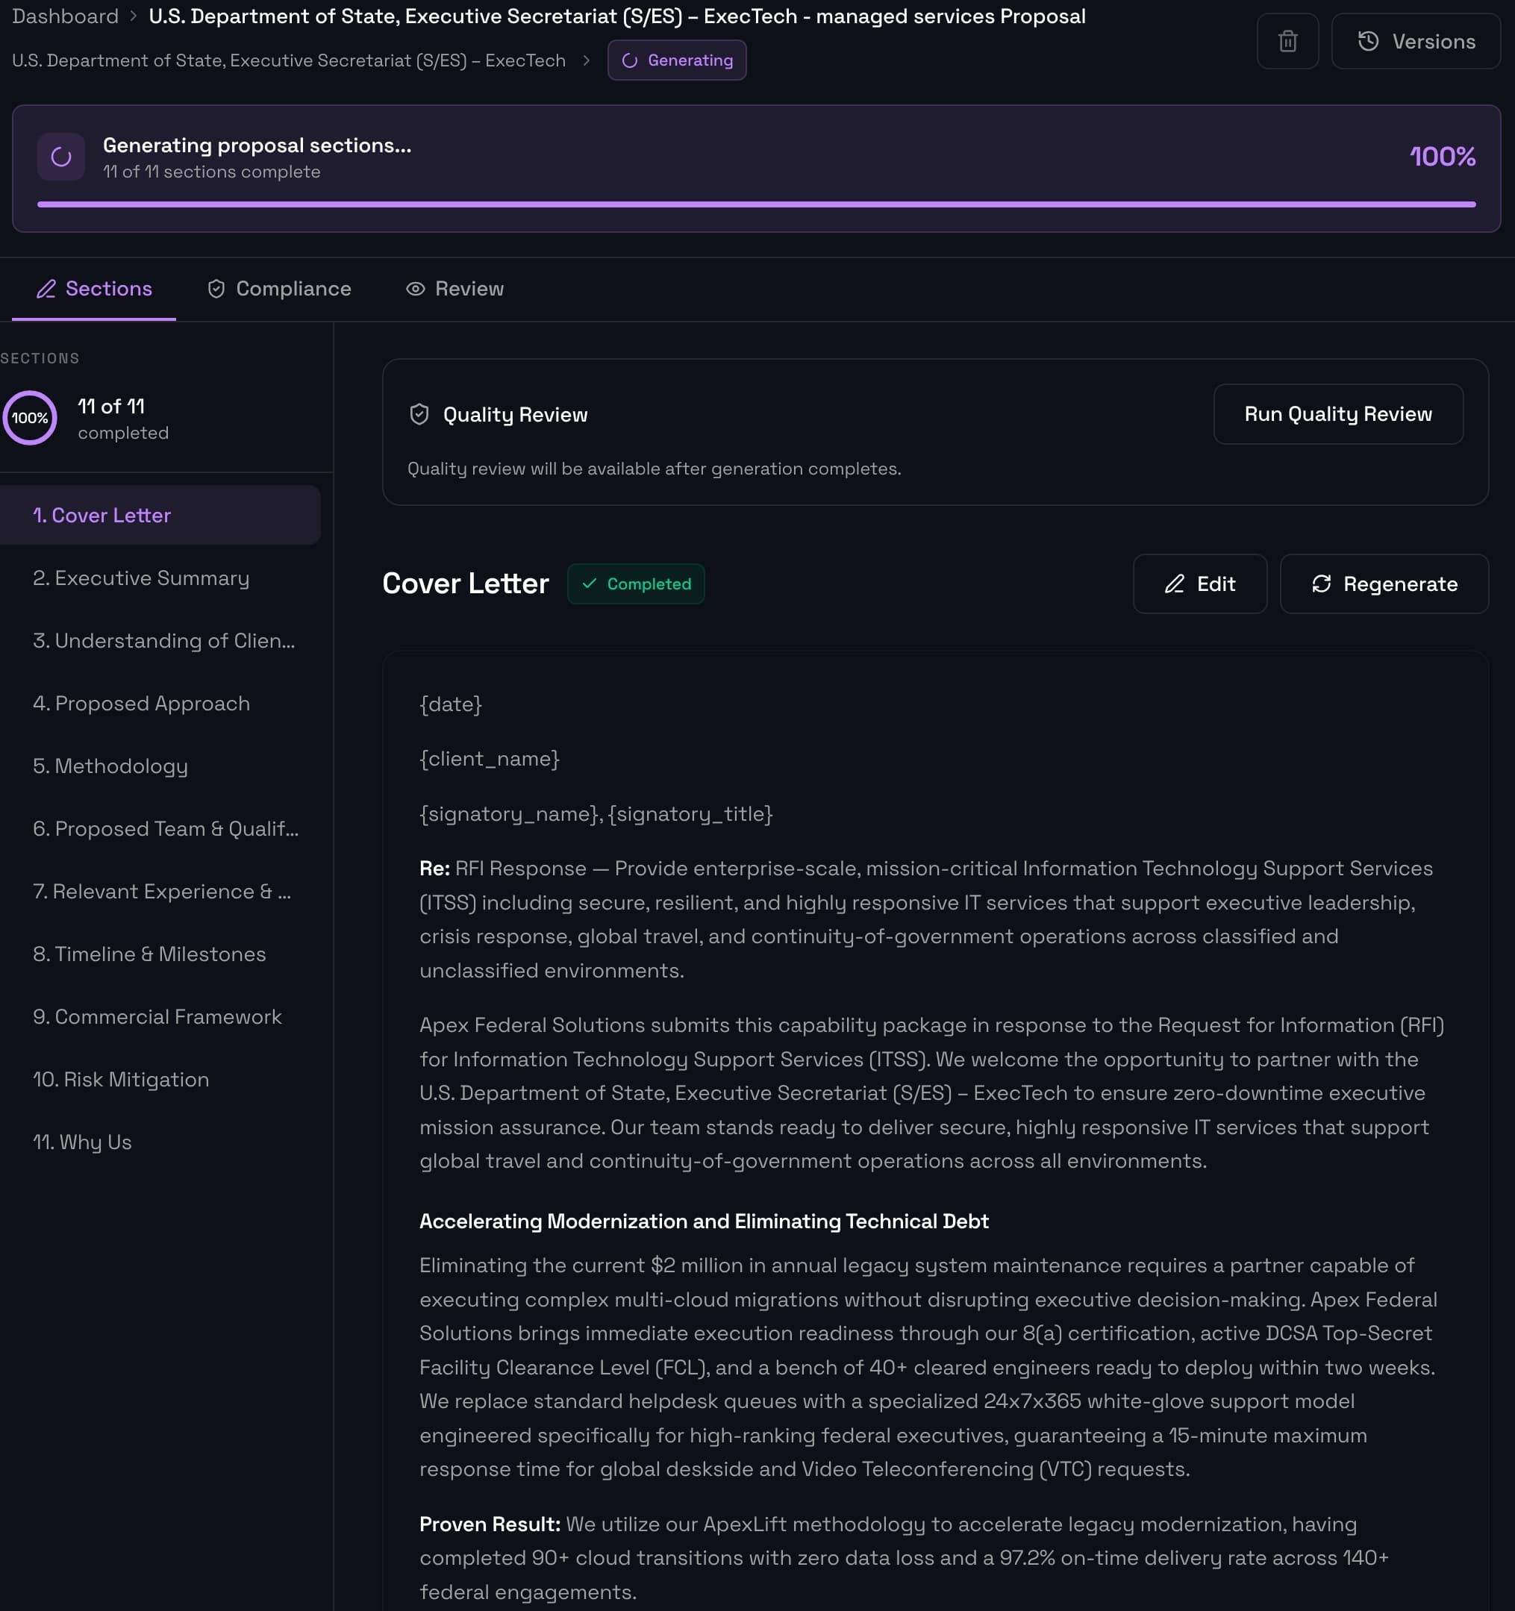
Task: Click the chevron before the Generating badge
Action: click(586, 60)
